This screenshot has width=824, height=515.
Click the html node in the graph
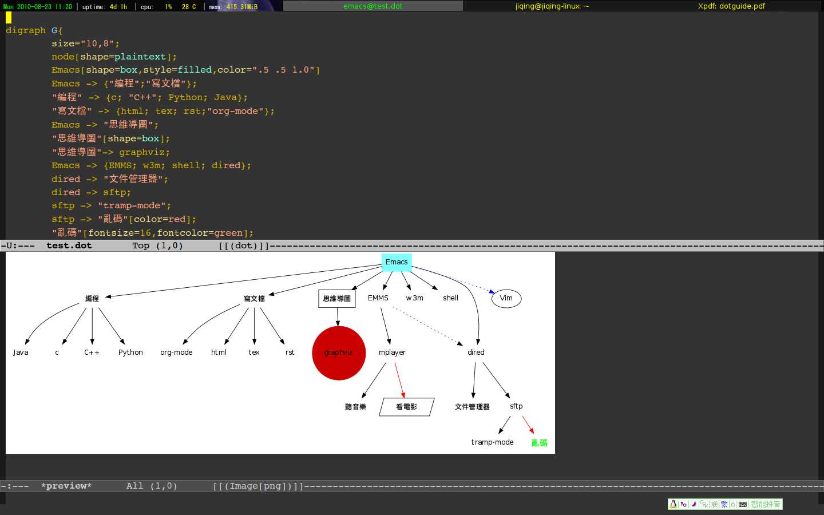(219, 352)
